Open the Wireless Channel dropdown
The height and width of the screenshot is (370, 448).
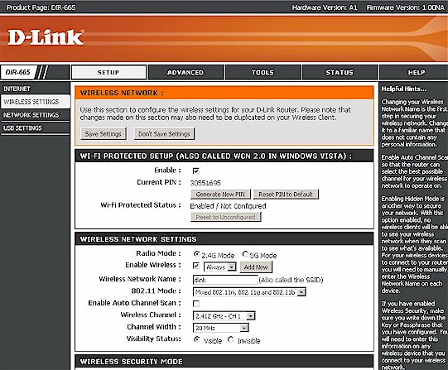[224, 315]
